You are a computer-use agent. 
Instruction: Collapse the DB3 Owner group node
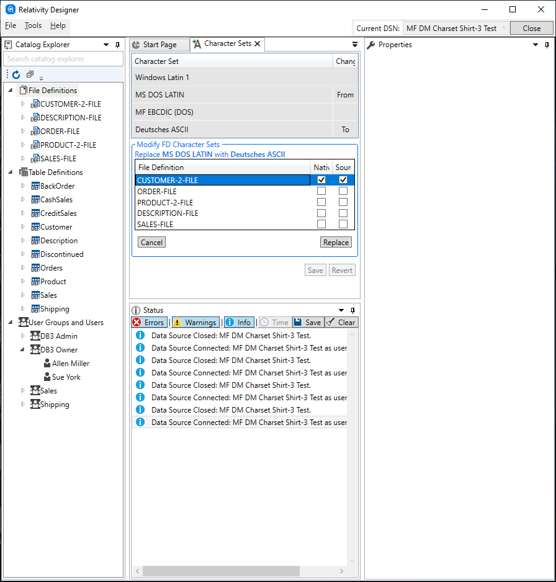22,350
